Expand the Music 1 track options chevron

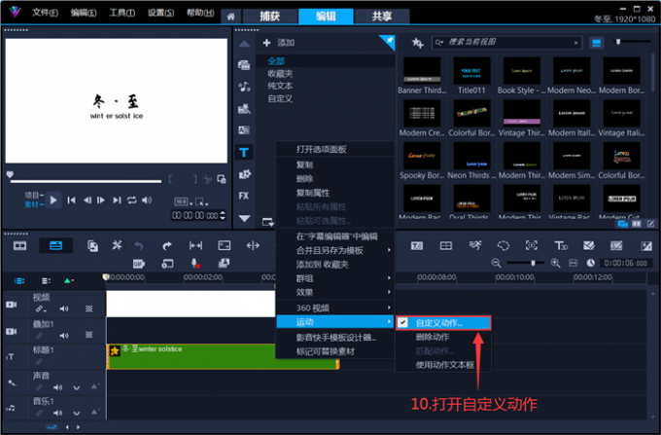(76, 413)
